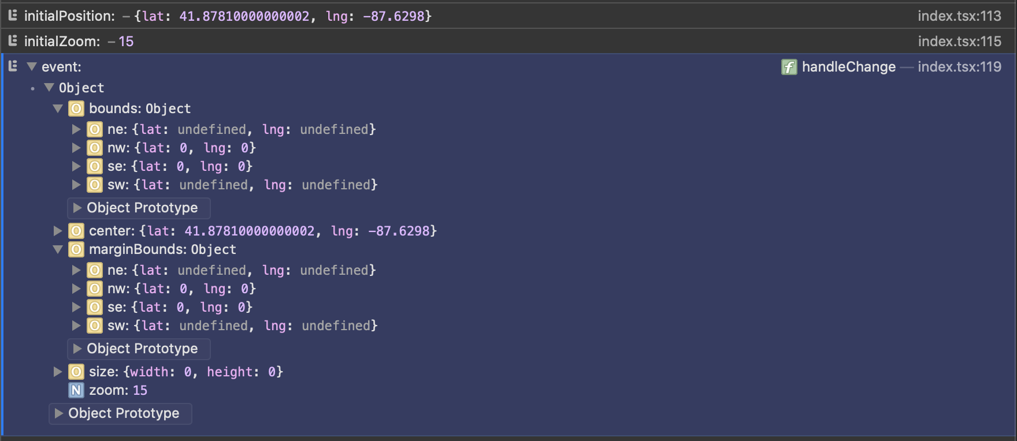Click the log icon beside initialZoom
The width and height of the screenshot is (1017, 441).
[x=13, y=41]
